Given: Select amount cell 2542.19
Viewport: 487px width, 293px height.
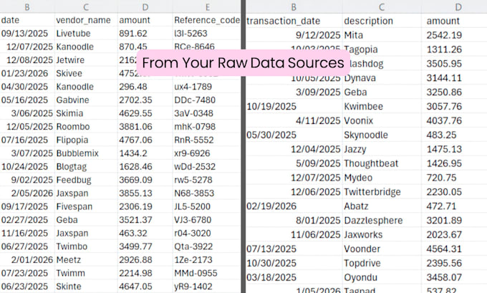Looking at the screenshot, I should [x=454, y=35].
